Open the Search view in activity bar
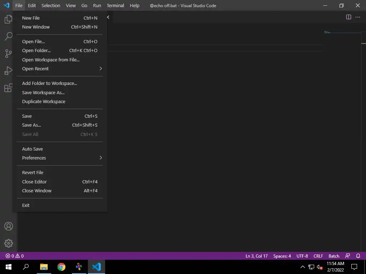 click(x=9, y=36)
